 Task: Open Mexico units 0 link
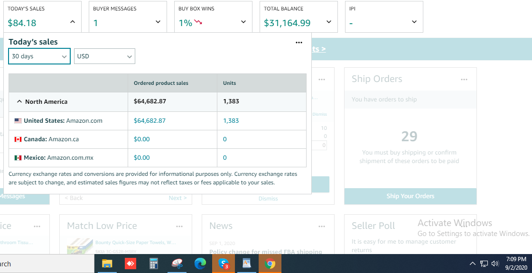224,157
